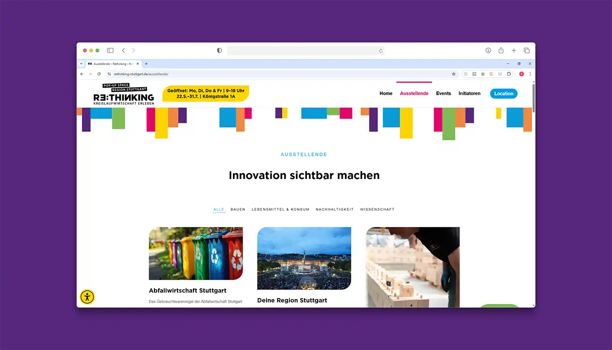Open the Chrome extensions puzzle icon
The width and height of the screenshot is (612, 350).
[x=508, y=74]
